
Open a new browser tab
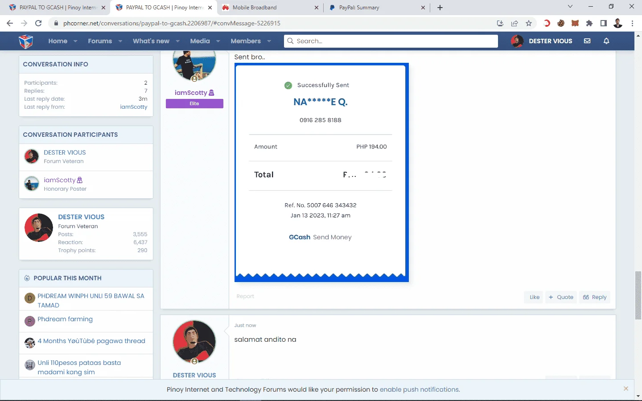tap(440, 8)
